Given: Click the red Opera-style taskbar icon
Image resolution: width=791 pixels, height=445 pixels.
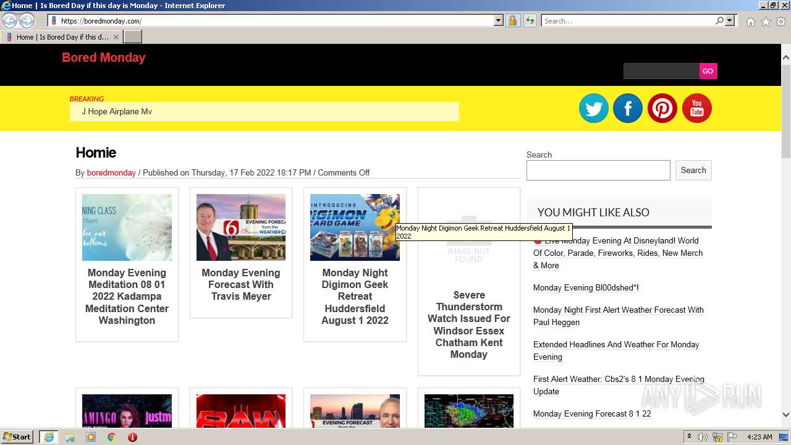Looking at the screenshot, I should pyautogui.click(x=132, y=437).
